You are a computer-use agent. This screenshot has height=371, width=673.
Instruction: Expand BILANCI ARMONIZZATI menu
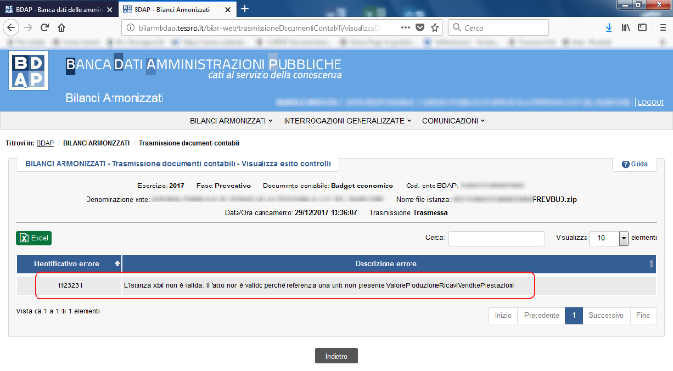point(231,121)
